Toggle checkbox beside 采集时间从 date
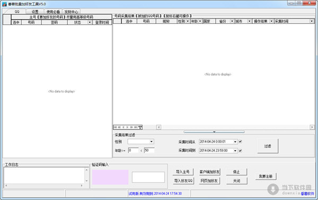 pyautogui.click(x=240, y=142)
